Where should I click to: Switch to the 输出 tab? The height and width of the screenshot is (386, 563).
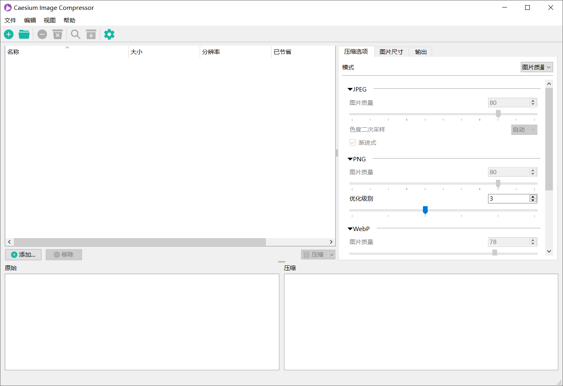click(x=420, y=51)
